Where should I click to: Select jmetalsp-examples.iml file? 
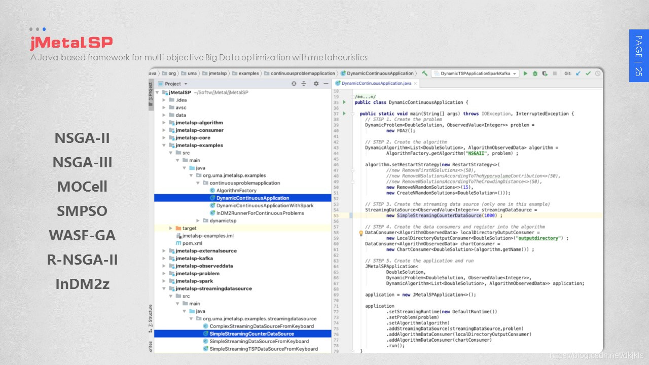[x=207, y=236]
